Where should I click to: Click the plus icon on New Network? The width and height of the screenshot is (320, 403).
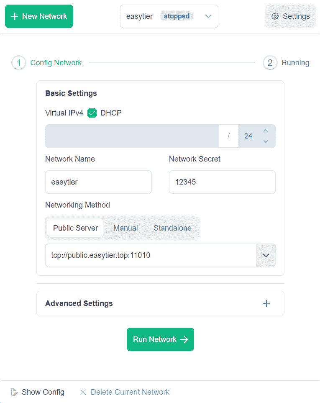(x=14, y=16)
